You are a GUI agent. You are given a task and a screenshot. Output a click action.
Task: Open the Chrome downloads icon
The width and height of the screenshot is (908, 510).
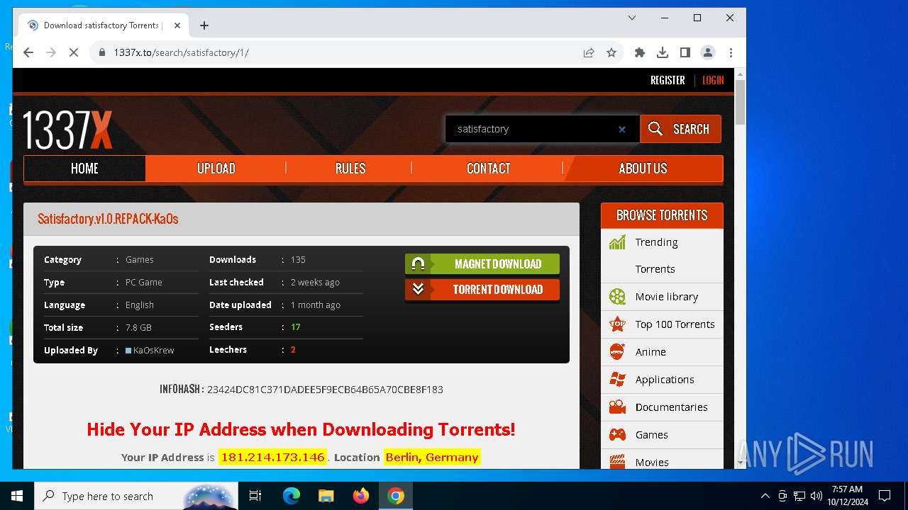coord(663,52)
